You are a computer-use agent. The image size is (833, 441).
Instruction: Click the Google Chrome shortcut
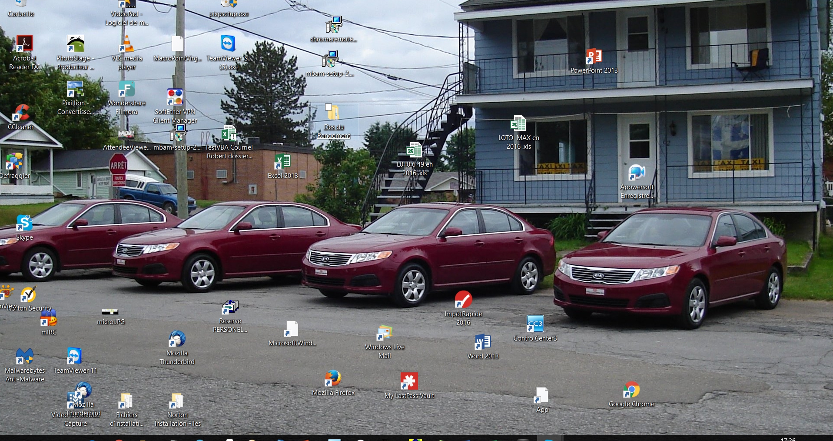tap(631, 390)
